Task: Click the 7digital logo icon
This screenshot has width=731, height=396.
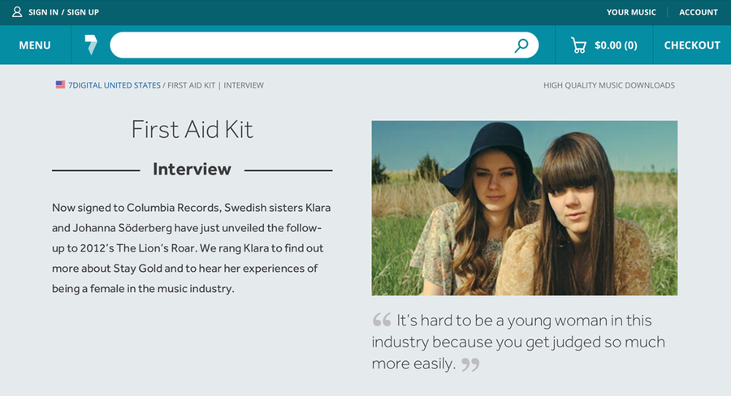Action: 91,45
